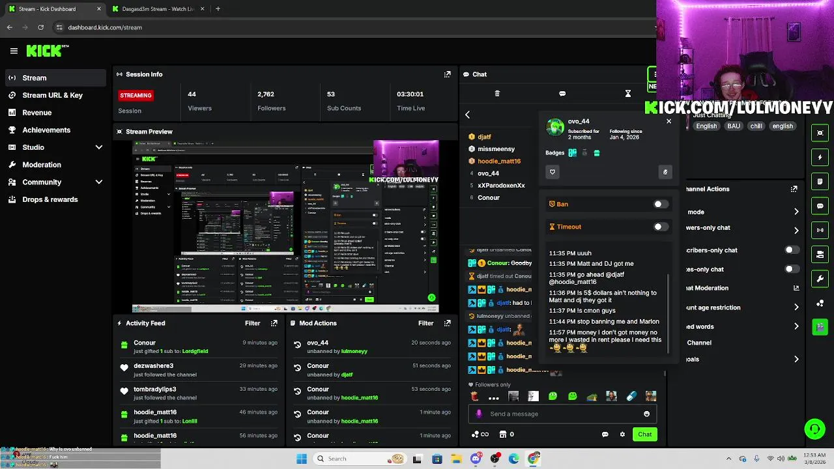
Task: Open chat settings gear icon
Action: 622,434
